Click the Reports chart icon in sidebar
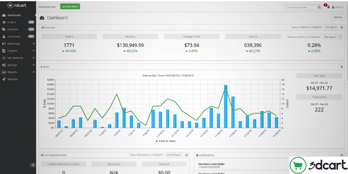The image size is (348, 174). [x=4, y=72]
